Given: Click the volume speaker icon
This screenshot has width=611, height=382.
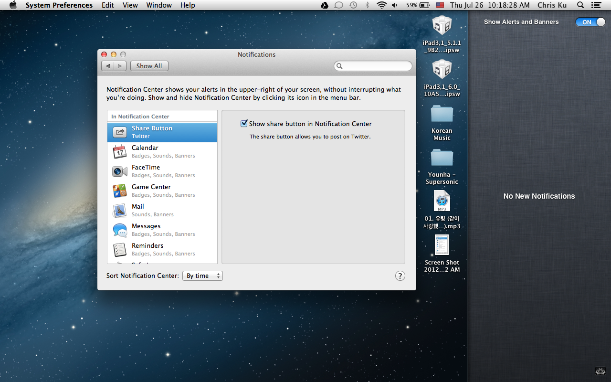Looking at the screenshot, I should coord(395,5).
